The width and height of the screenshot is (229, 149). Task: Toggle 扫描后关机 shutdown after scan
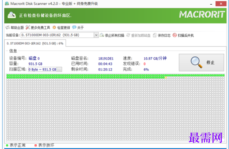click(x=183, y=35)
